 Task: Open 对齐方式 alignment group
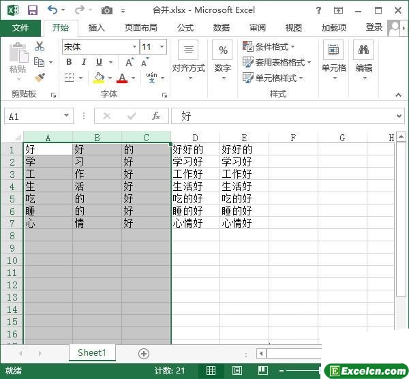[x=189, y=61]
